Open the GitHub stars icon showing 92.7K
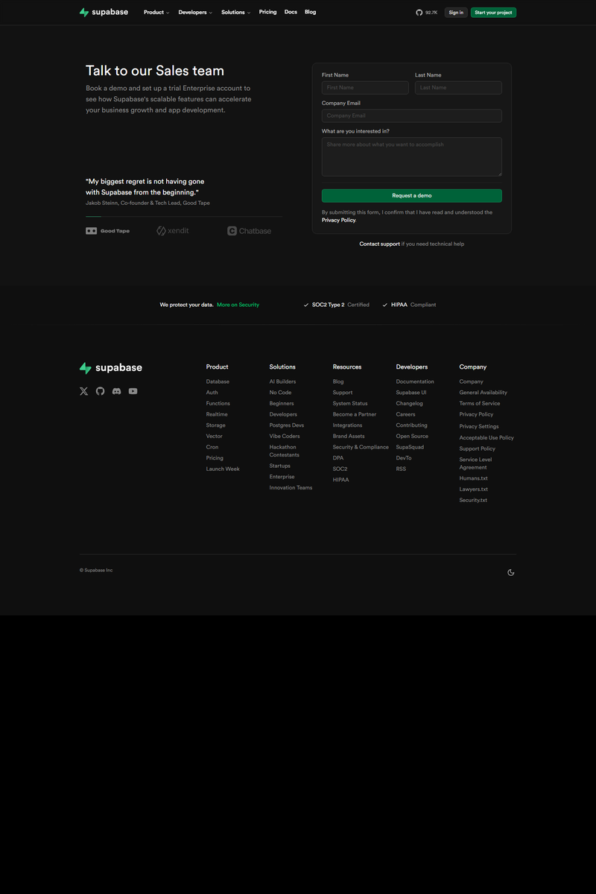596x894 pixels. pos(427,13)
